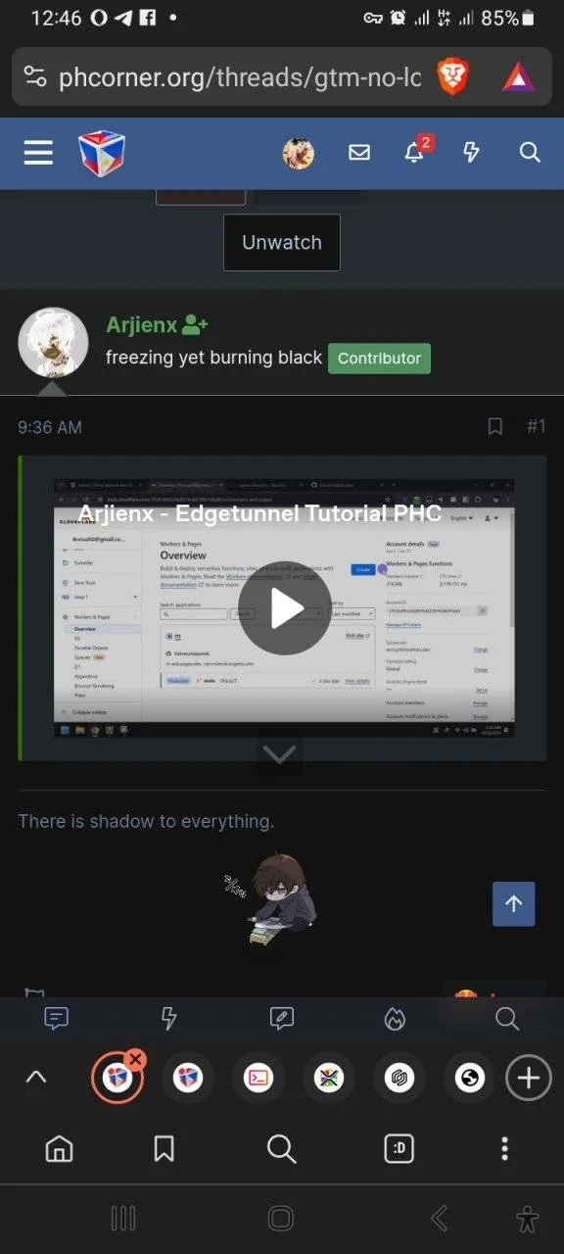Open the bottom bar flame icon

pyautogui.click(x=395, y=1019)
